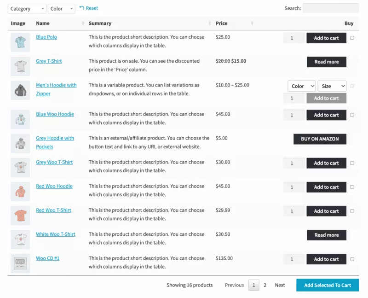Open the Grey T-Shirt product image
The width and height of the screenshot is (368, 298).
(20, 66)
